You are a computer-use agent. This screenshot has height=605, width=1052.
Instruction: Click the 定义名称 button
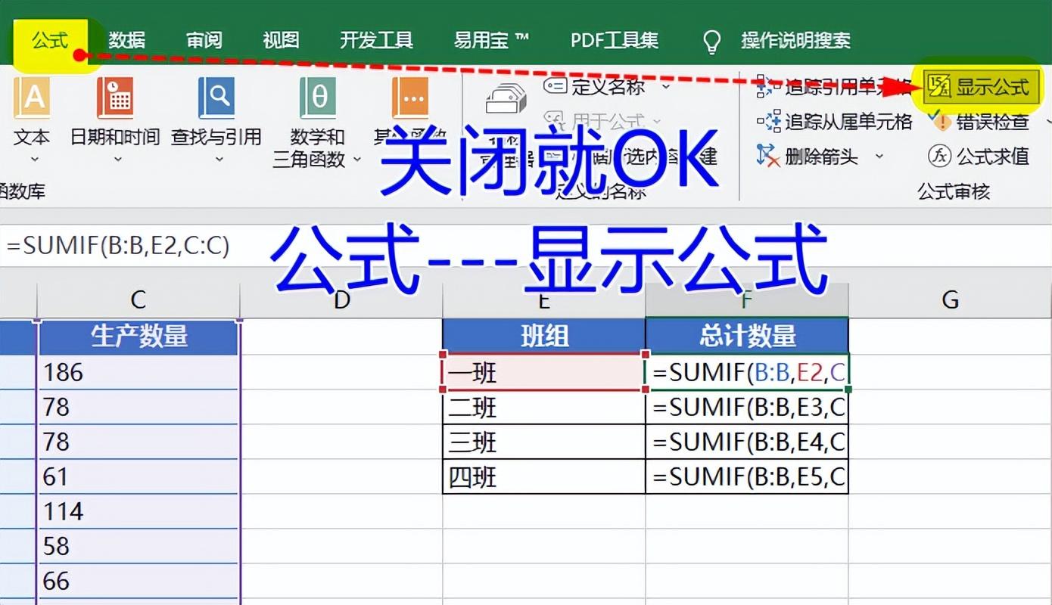pos(595,86)
